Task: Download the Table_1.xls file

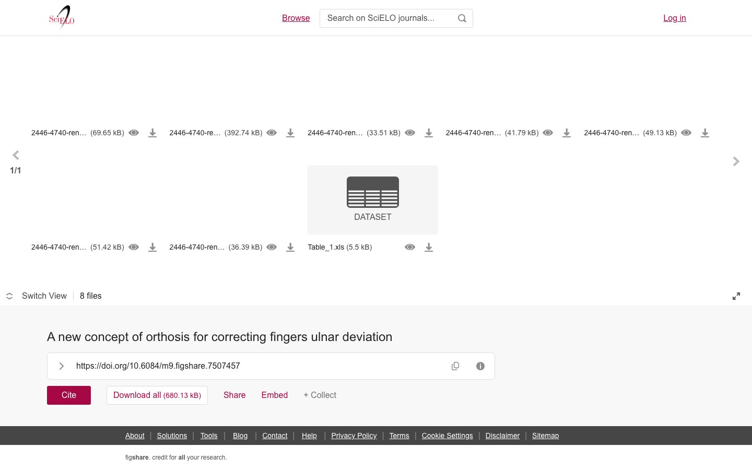Action: tap(429, 247)
